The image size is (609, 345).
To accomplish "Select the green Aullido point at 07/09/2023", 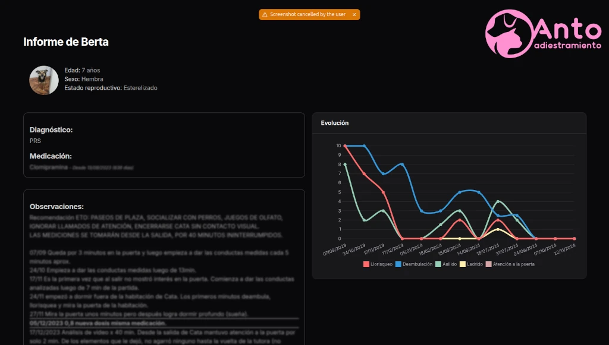I will pyautogui.click(x=345, y=164).
